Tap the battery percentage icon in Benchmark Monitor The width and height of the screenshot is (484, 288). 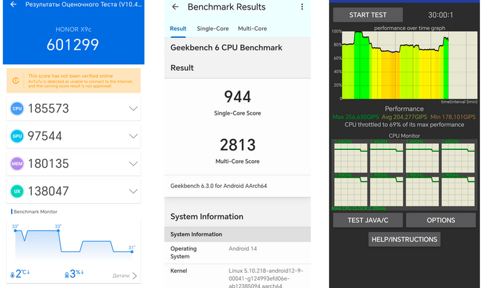66,275
